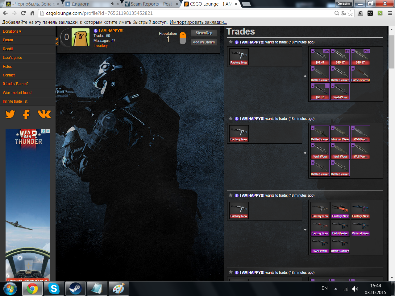Click the user's bear avatar picture
The height and width of the screenshot is (296, 395).
pos(81,37)
